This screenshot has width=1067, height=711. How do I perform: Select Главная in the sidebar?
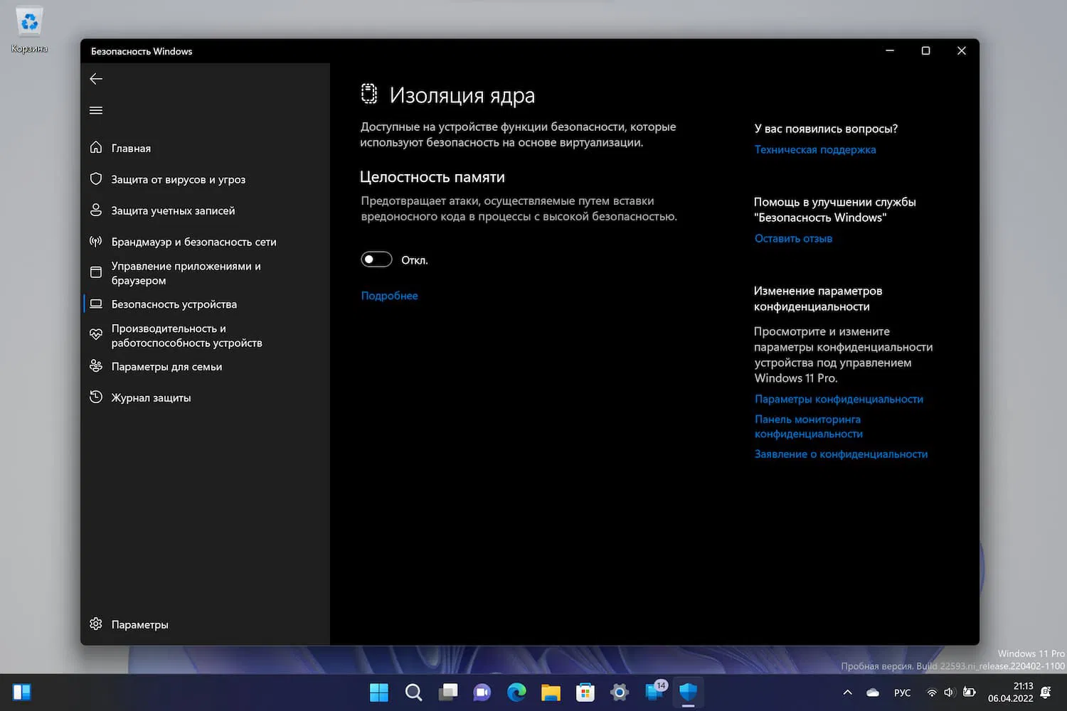click(x=131, y=148)
